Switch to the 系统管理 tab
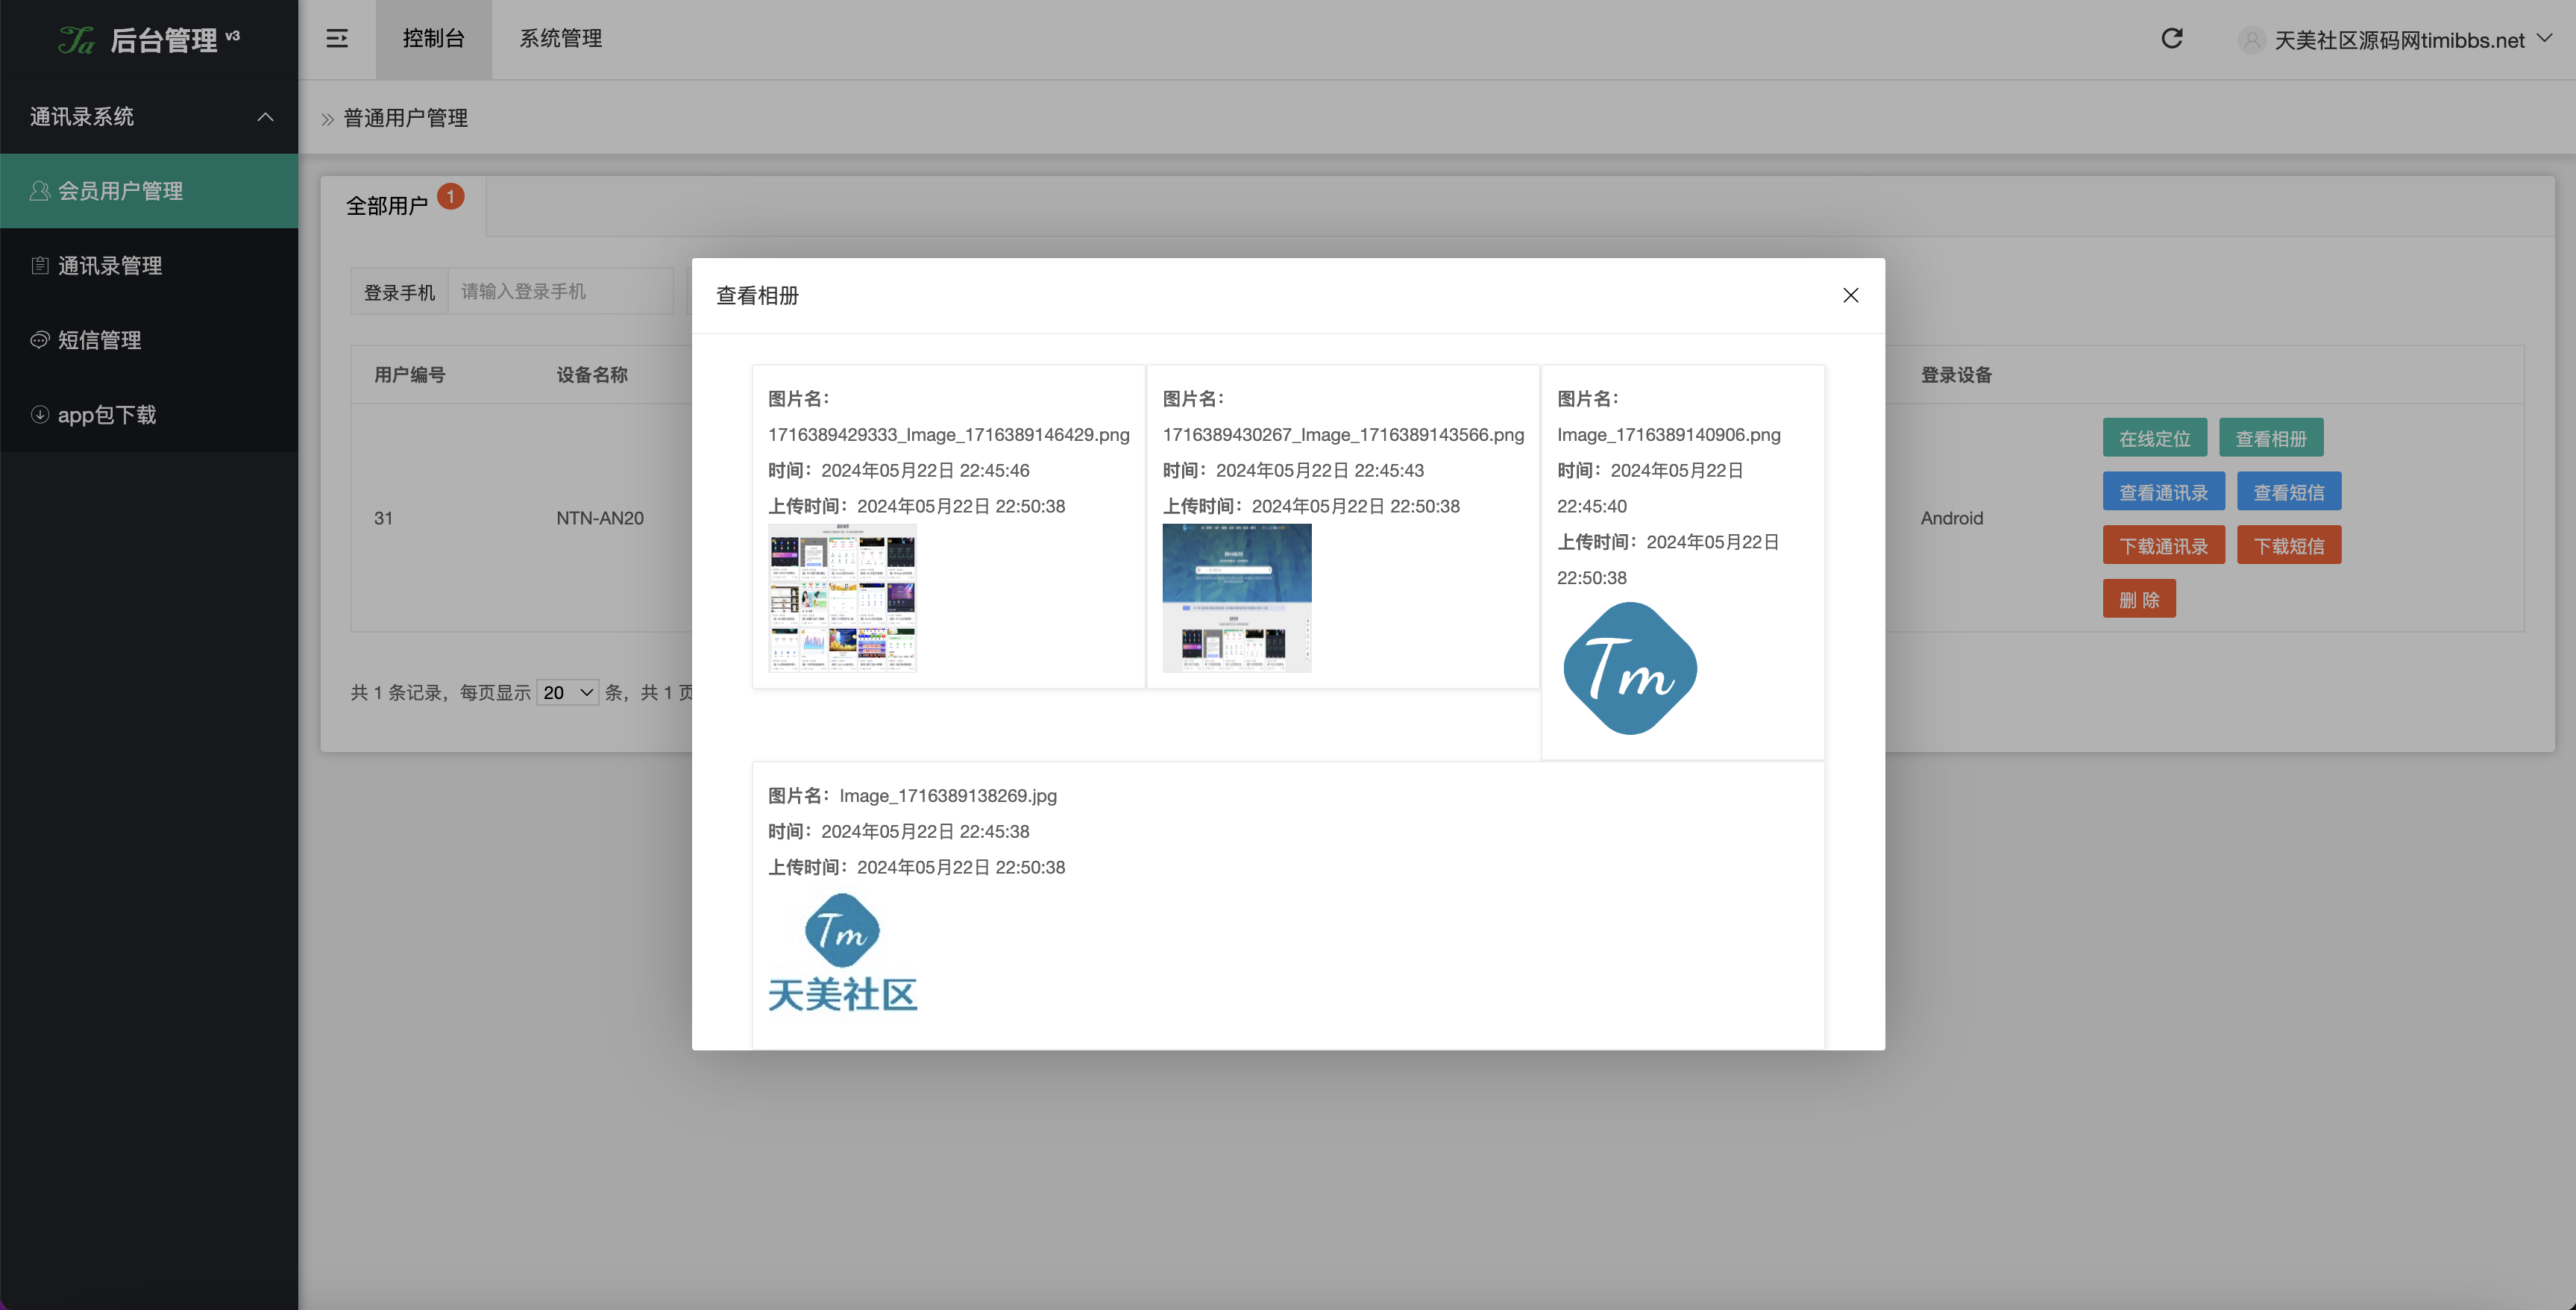The height and width of the screenshot is (1310, 2576). pos(560,39)
